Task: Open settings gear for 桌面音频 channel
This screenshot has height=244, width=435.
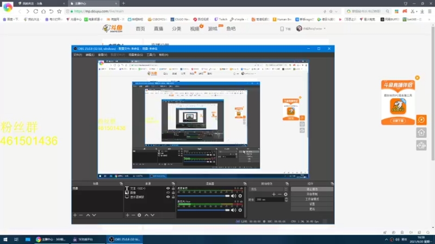Action: pos(240,196)
